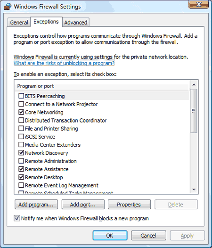Click the Add program button
Image resolution: width=212 pixels, height=248 pixels.
pyautogui.click(x=36, y=205)
